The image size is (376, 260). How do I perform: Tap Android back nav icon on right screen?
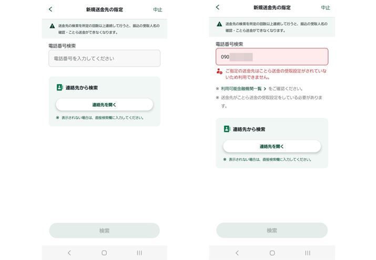click(x=237, y=253)
